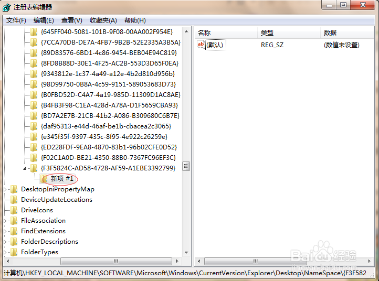
Task: Open the 文件(F) menu
Action: 16,20
